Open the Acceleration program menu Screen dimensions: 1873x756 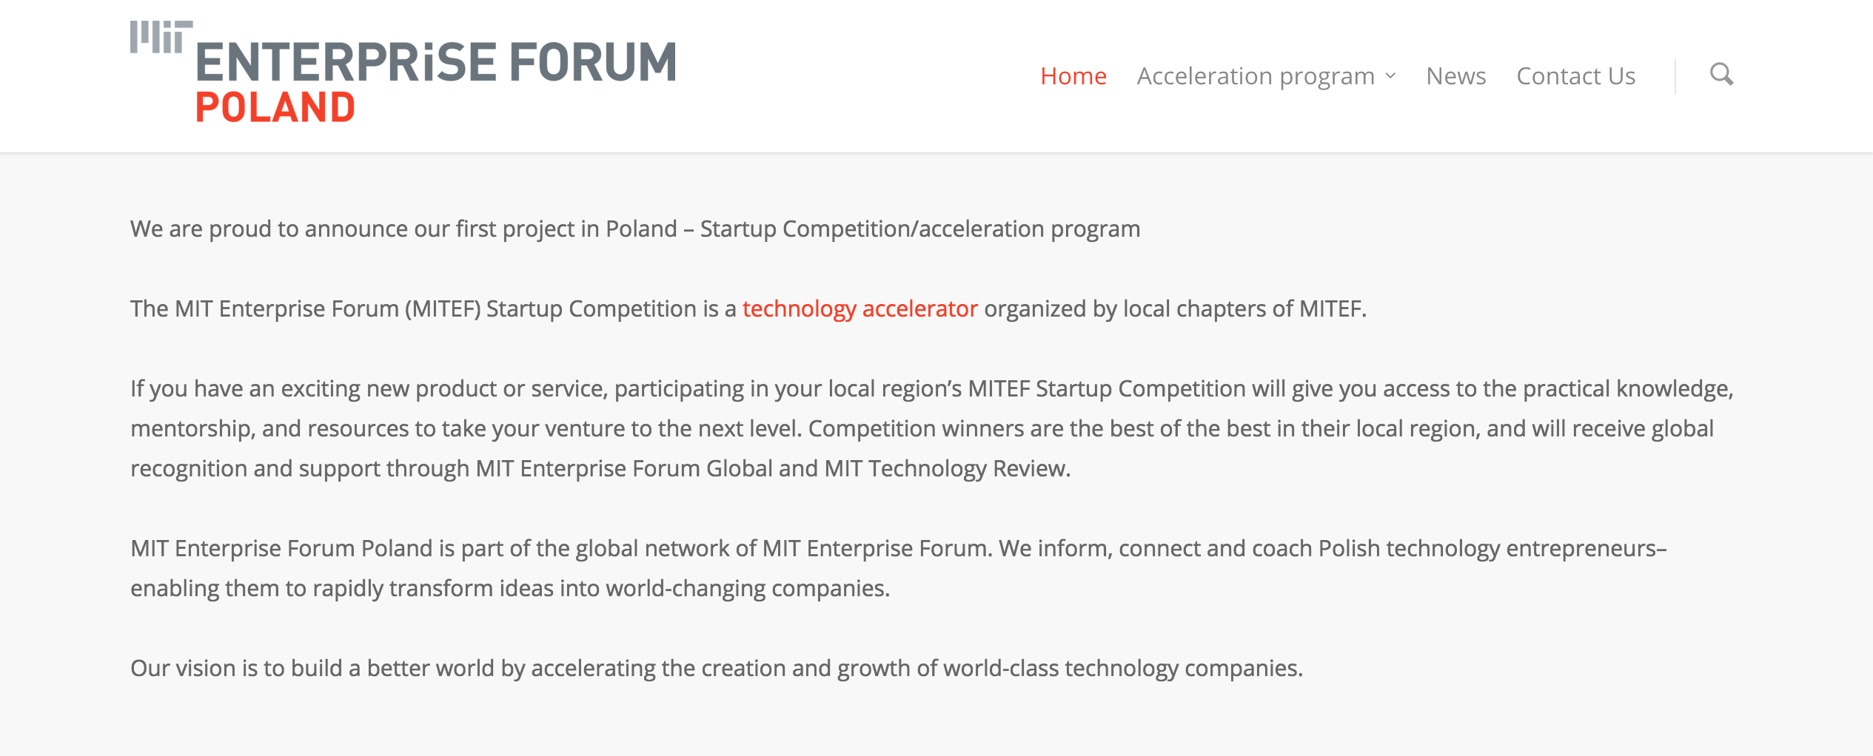[x=1256, y=76]
